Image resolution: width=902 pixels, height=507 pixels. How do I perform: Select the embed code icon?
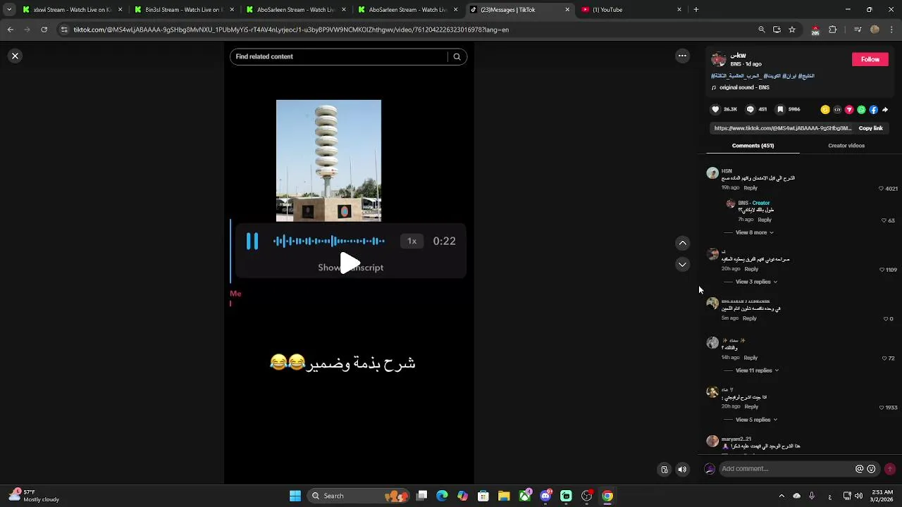pos(837,110)
